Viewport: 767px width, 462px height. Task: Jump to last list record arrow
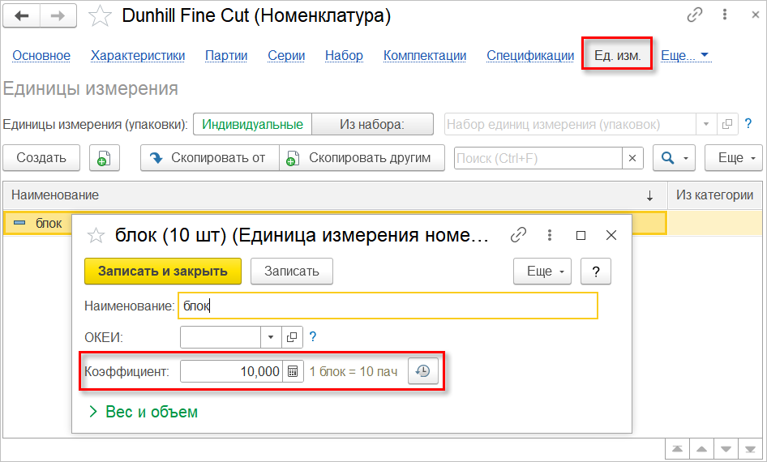(x=750, y=449)
